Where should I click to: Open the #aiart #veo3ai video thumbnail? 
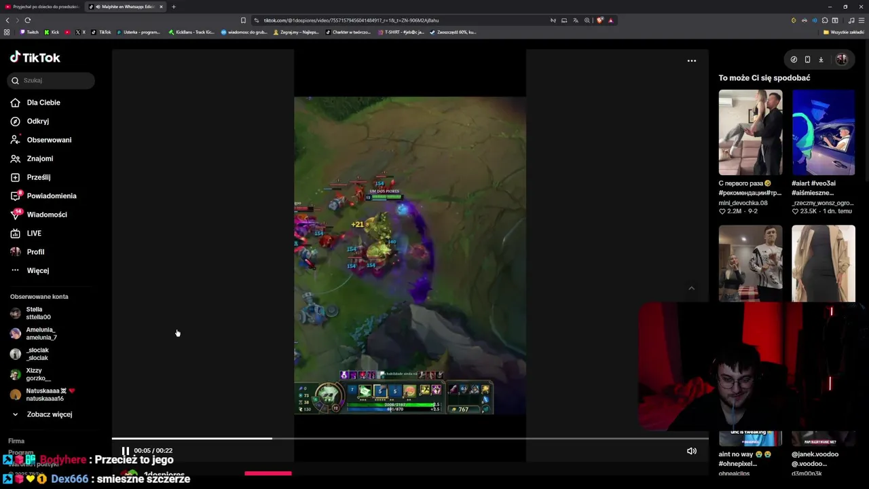pyautogui.click(x=823, y=132)
